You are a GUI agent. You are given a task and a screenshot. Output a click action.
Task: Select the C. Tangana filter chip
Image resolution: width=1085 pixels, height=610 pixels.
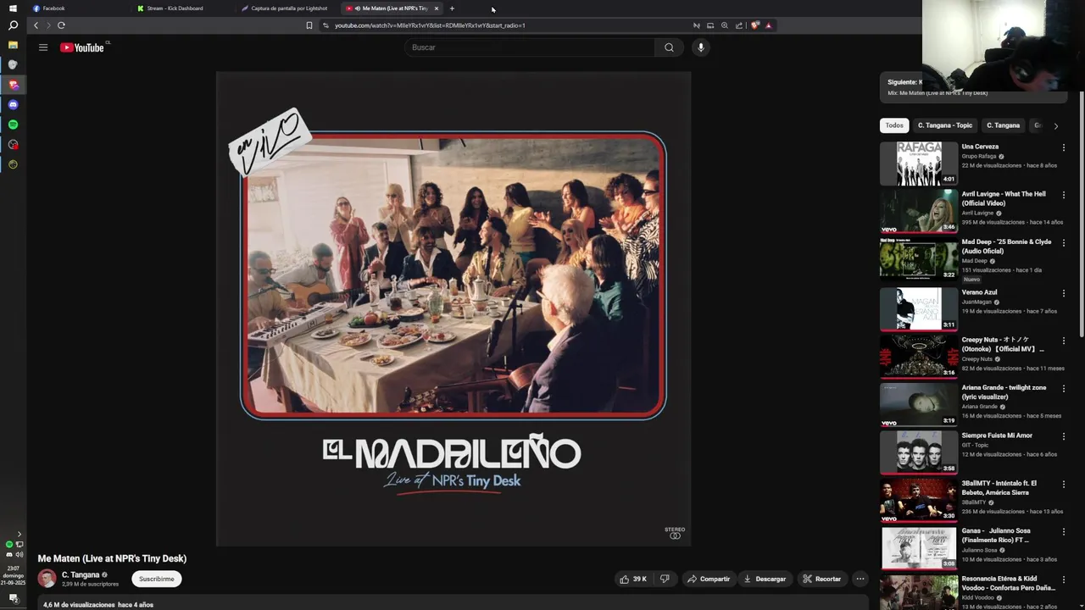pos(1003,125)
